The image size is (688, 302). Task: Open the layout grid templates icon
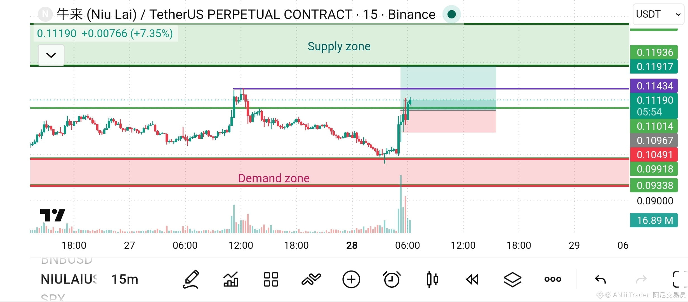pyautogui.click(x=271, y=279)
